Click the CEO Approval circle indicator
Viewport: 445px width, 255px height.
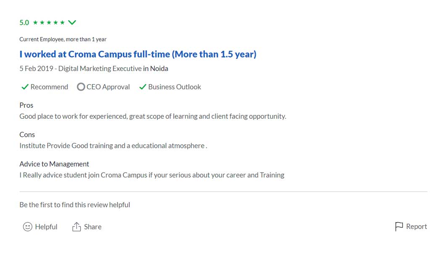[81, 87]
